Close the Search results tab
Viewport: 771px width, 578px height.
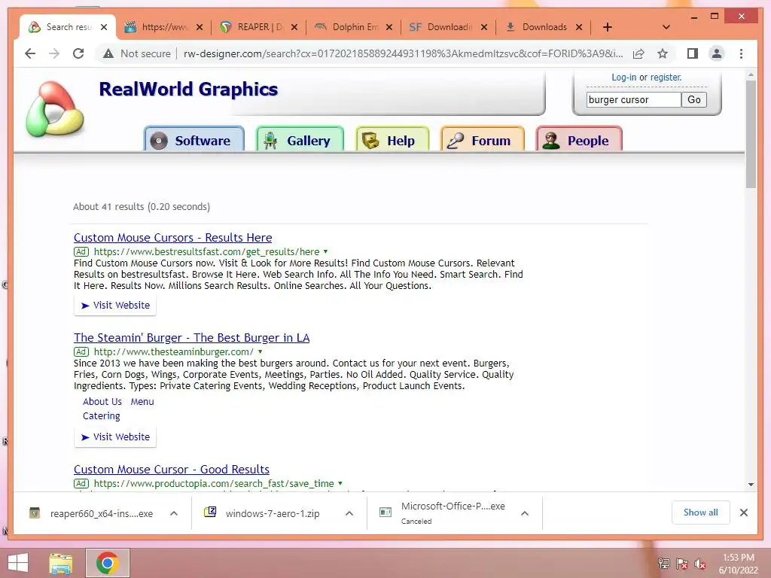[x=104, y=27]
